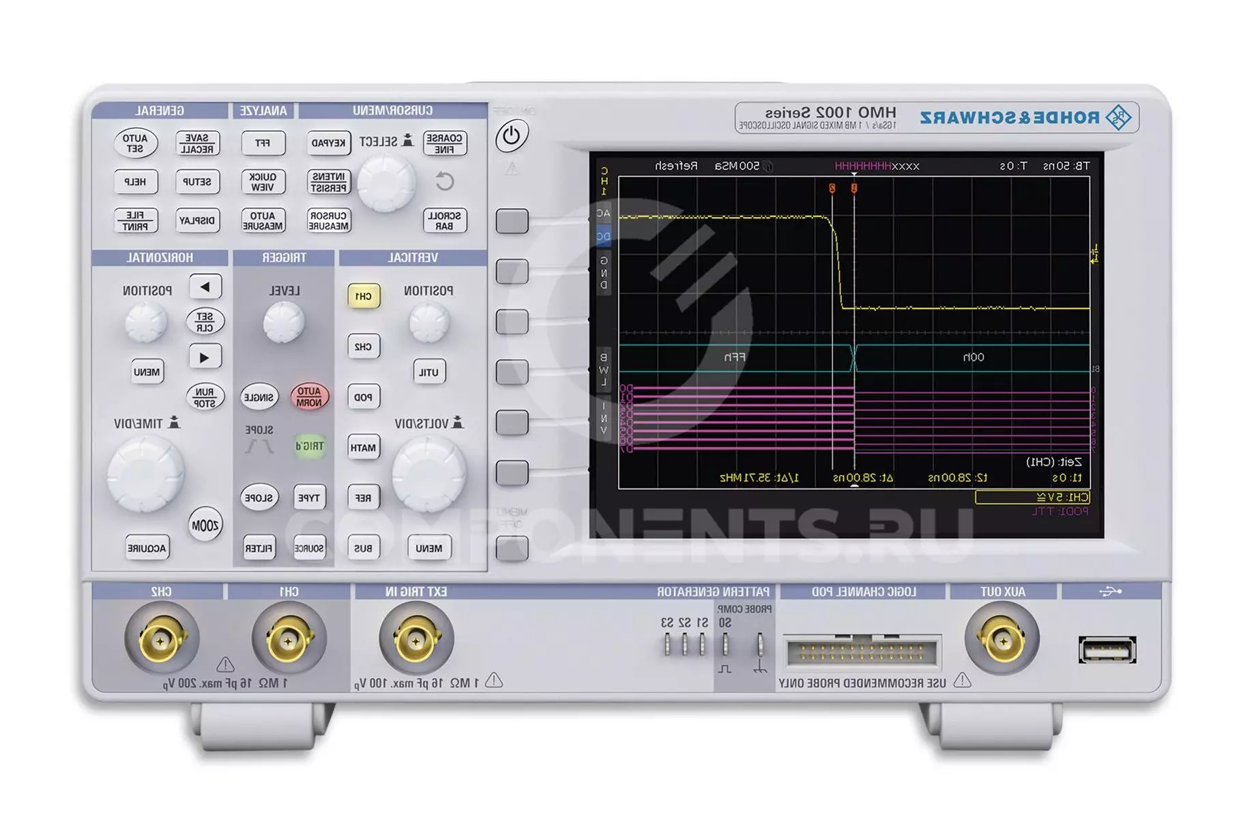Open the BUS analysis button
The width and height of the screenshot is (1254, 833).
pyautogui.click(x=363, y=548)
